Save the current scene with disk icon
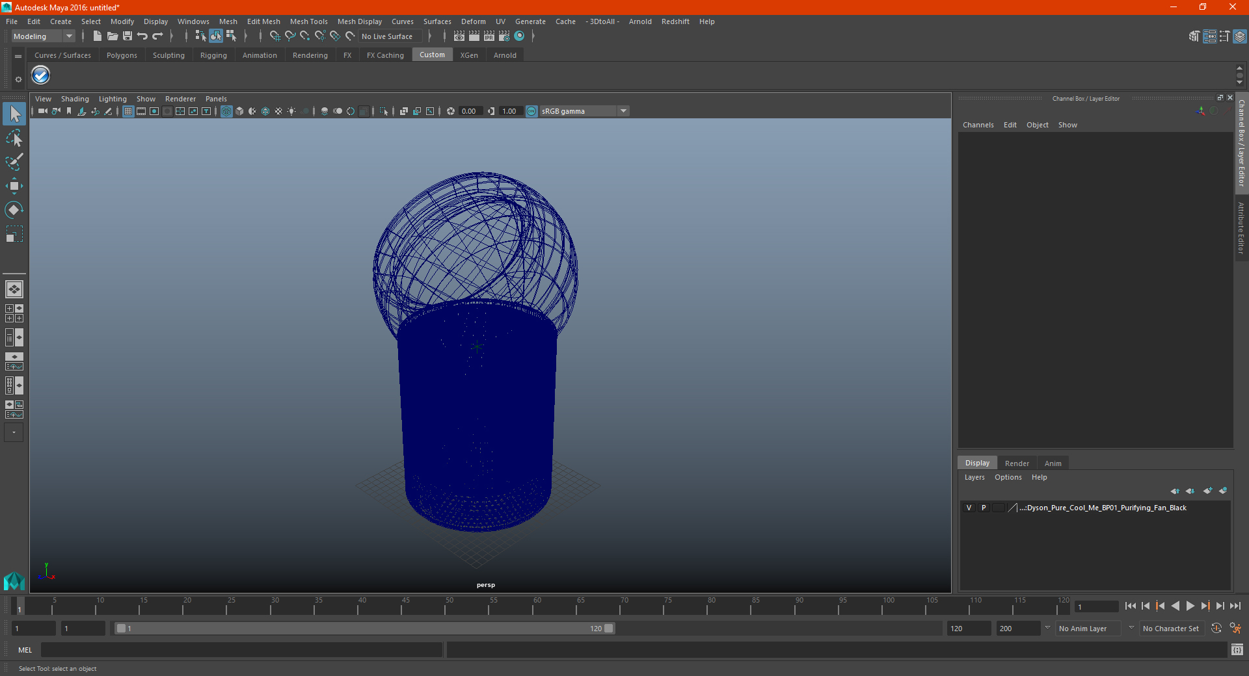 [x=128, y=36]
